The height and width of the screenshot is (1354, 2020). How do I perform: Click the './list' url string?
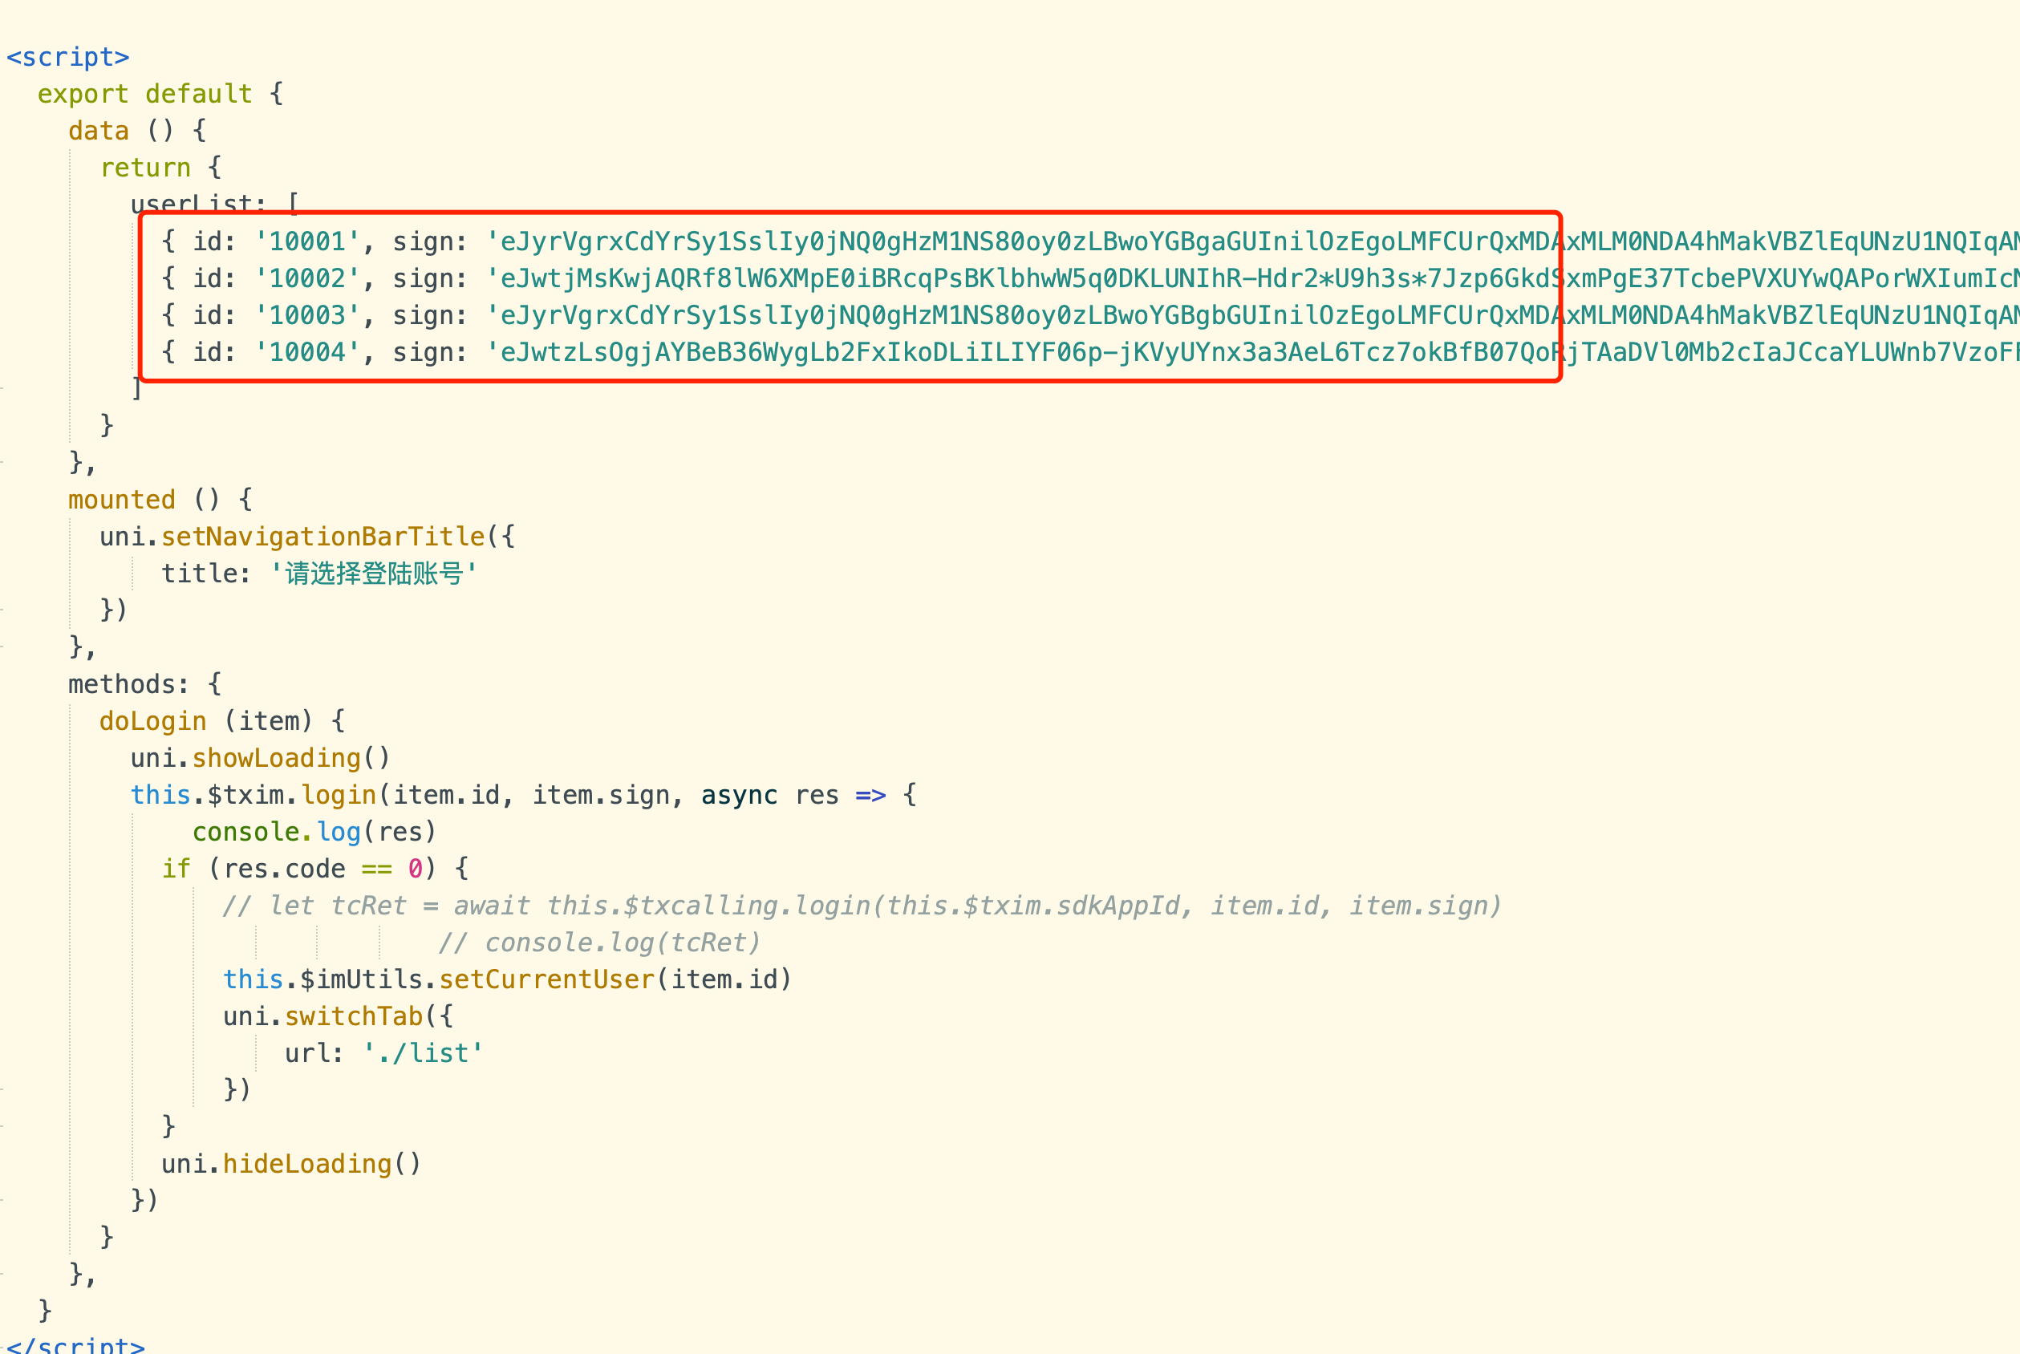(422, 1053)
